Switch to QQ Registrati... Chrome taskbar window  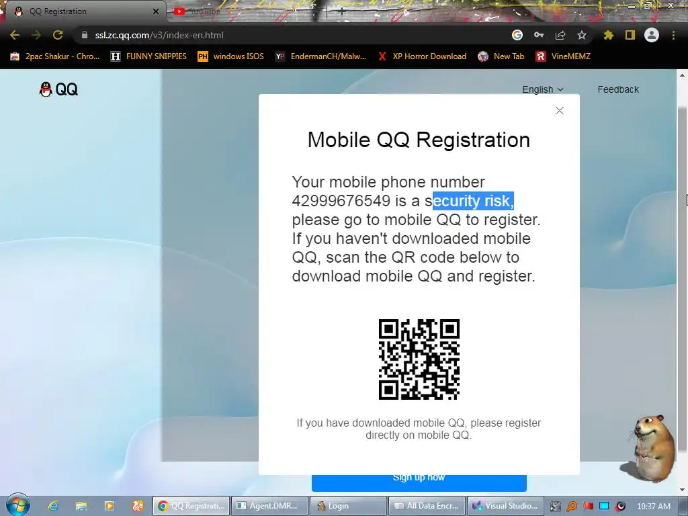[191, 506]
